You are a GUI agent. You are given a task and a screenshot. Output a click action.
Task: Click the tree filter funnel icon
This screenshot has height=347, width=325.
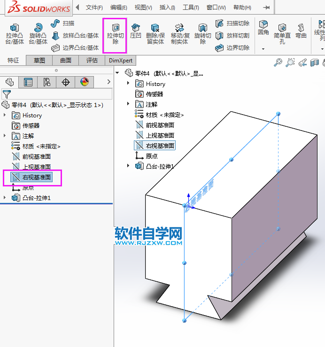point(7,94)
